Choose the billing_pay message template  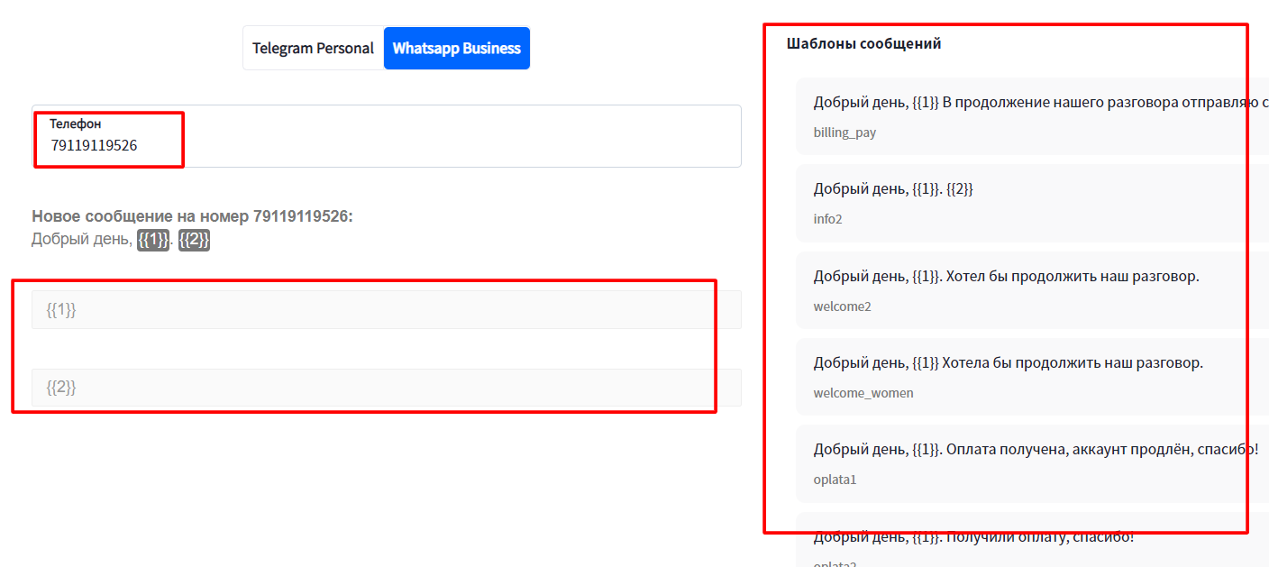(1032, 116)
